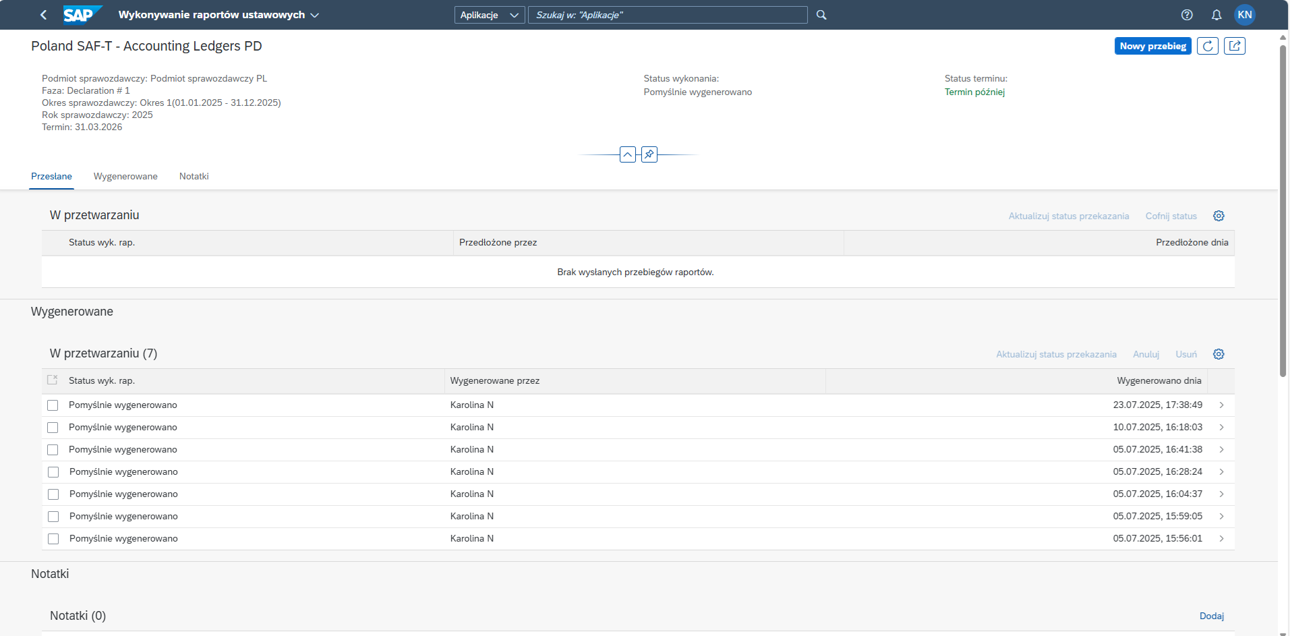Click the Termin później status text
Screen dimensions: 1290x636
(x=974, y=92)
